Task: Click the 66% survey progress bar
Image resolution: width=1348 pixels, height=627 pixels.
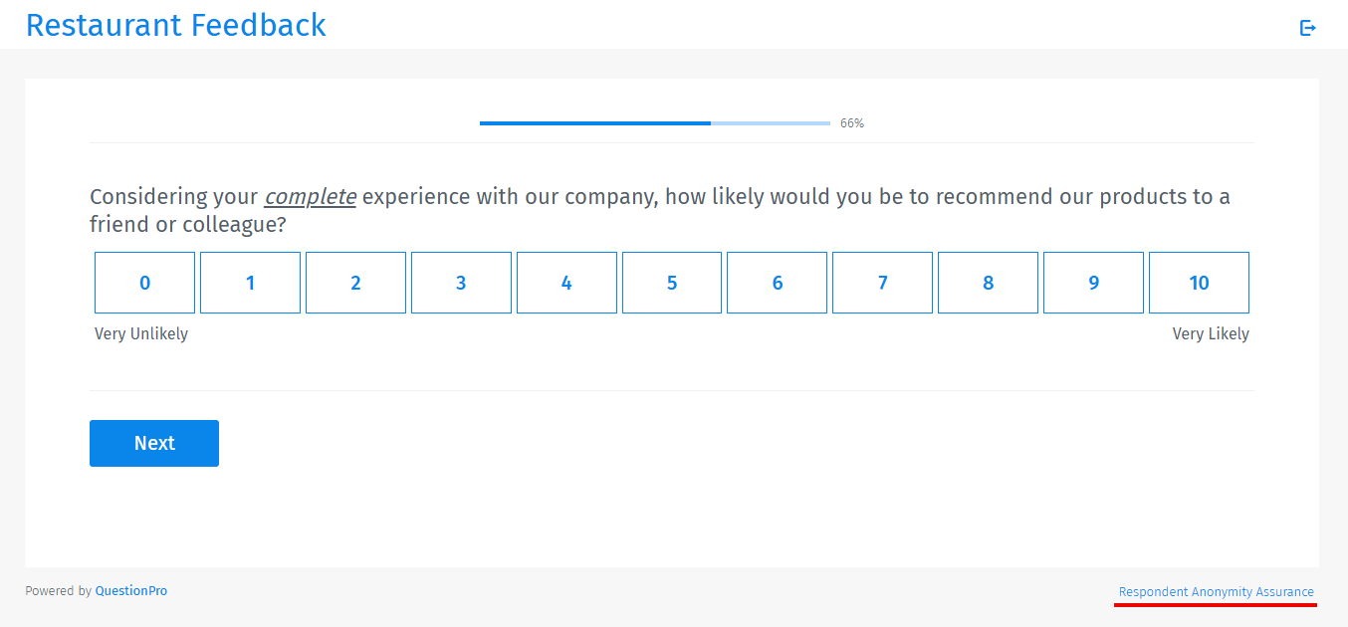Action: click(654, 122)
